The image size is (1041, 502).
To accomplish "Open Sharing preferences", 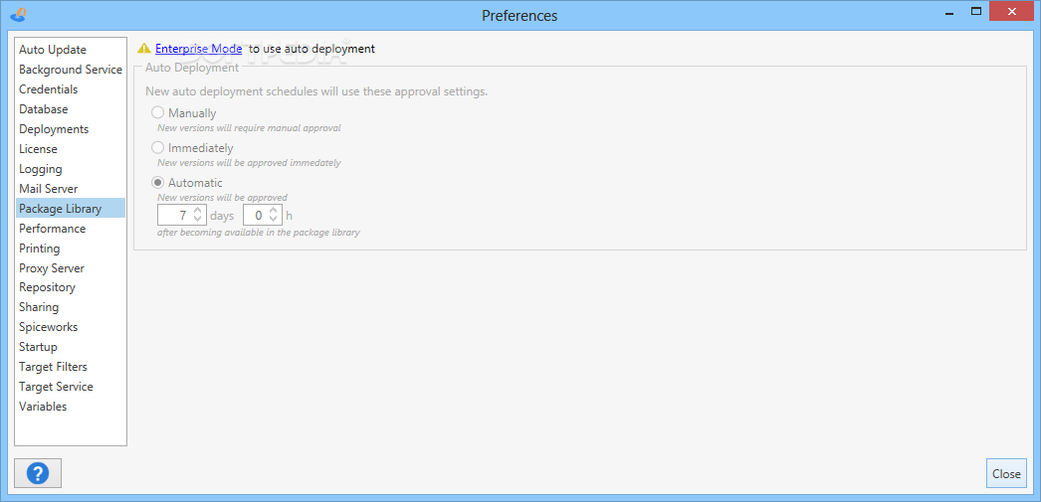I will pyautogui.click(x=71, y=307).
